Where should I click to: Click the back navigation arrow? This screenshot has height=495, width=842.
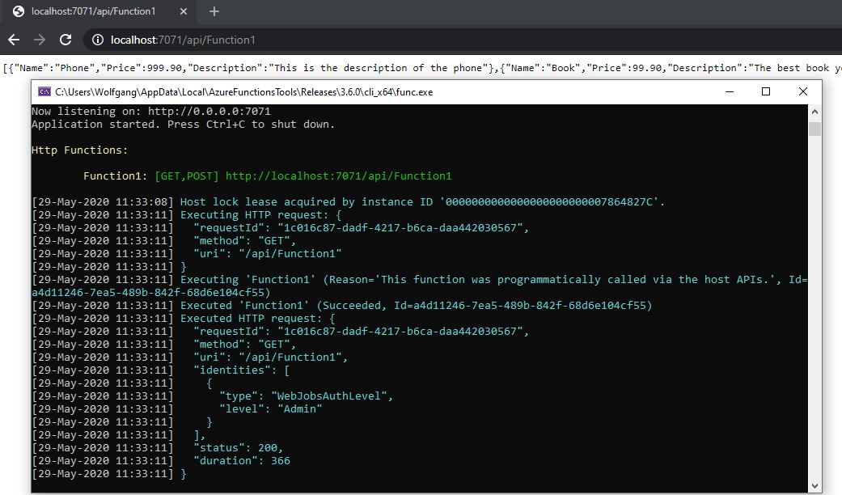coord(13,38)
